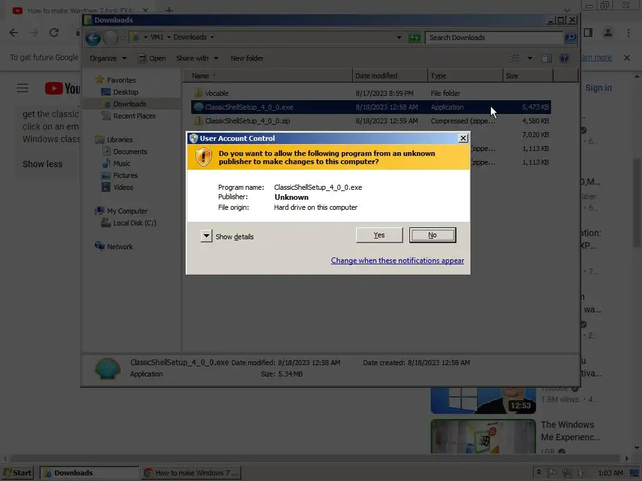Click the YouTube logo
This screenshot has height=481, width=642.
click(x=62, y=88)
